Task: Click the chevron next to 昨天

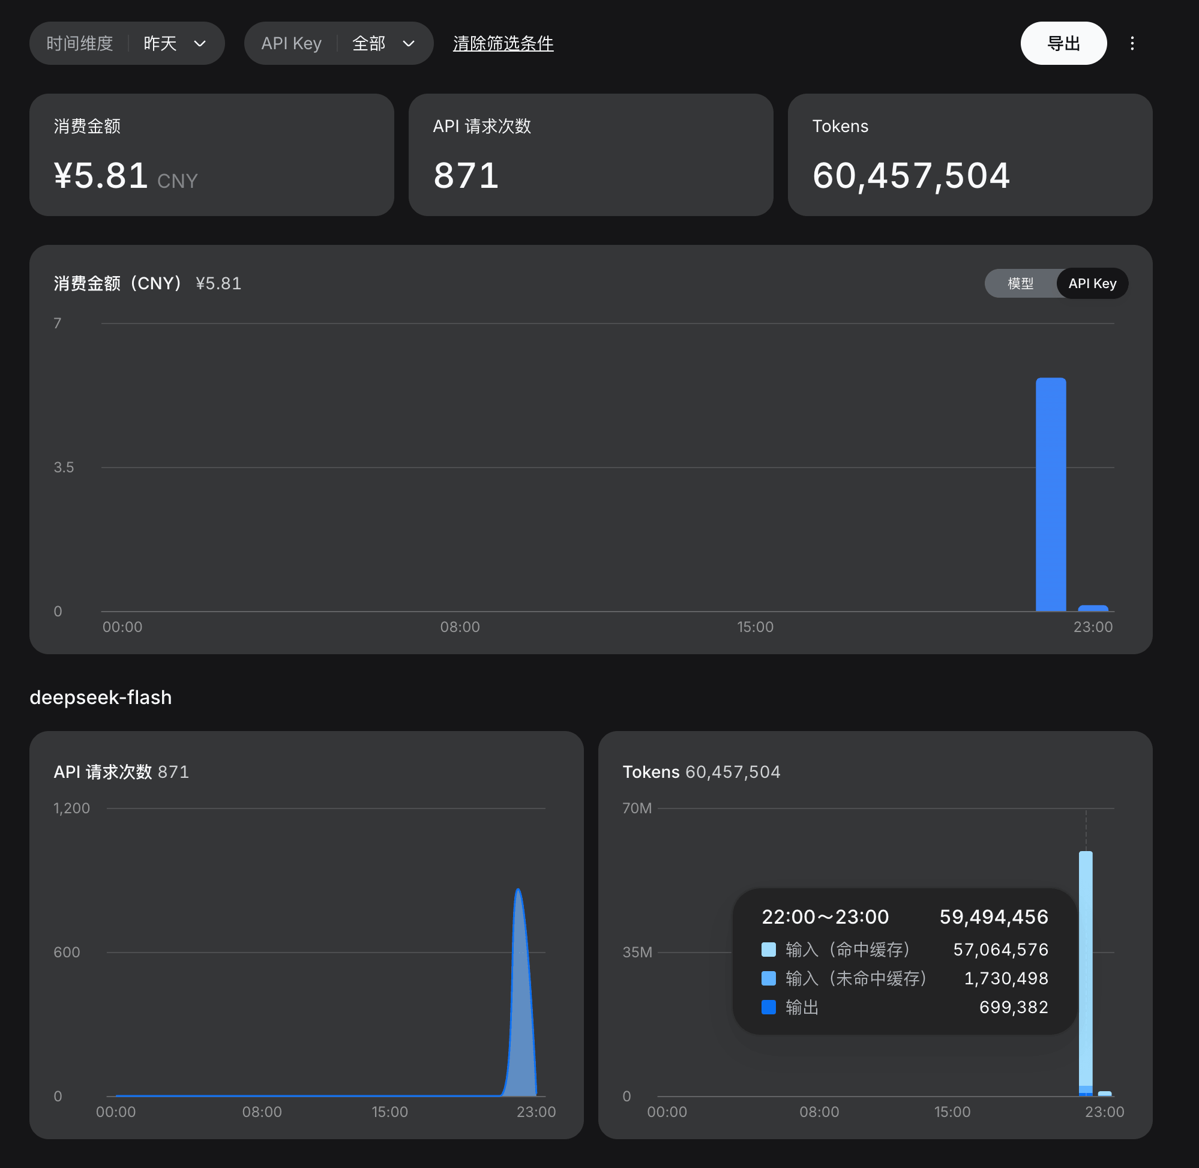Action: [x=199, y=44]
